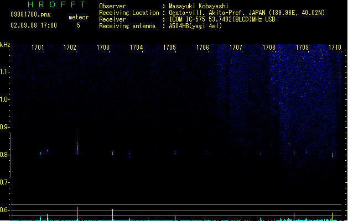Image resolution: width=348 pixels, height=221 pixels.
Task: Click antenna value A504HB(yagi 4el)
Action: coord(195,26)
